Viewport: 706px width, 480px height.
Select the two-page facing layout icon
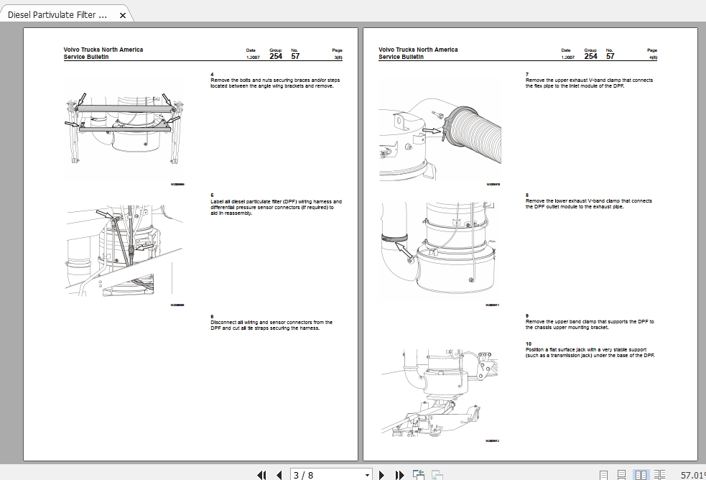(640, 474)
